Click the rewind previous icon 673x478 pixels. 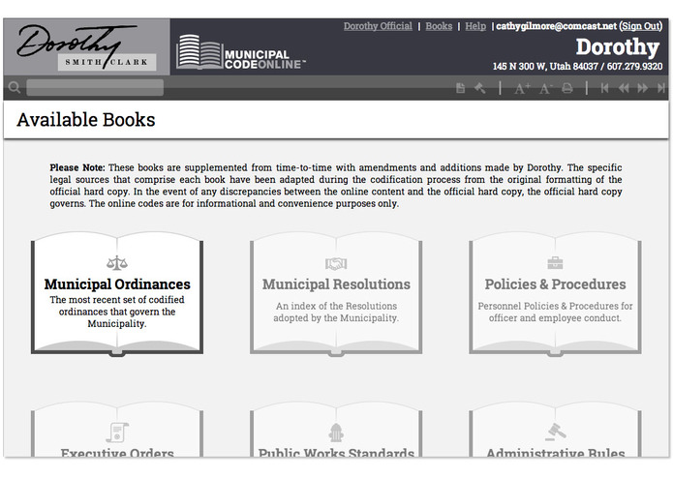pos(624,88)
